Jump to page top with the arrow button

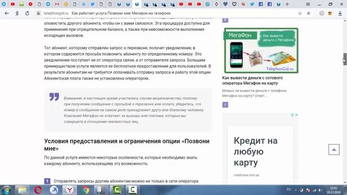coord(334,149)
